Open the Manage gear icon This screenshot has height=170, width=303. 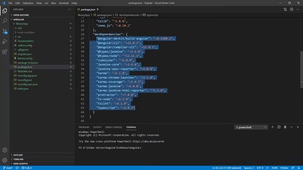pyautogui.click(x=5, y=160)
